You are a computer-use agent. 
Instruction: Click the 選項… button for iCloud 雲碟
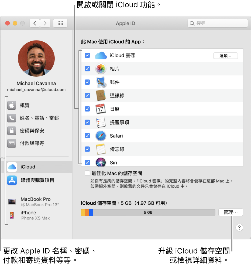coord(225,56)
